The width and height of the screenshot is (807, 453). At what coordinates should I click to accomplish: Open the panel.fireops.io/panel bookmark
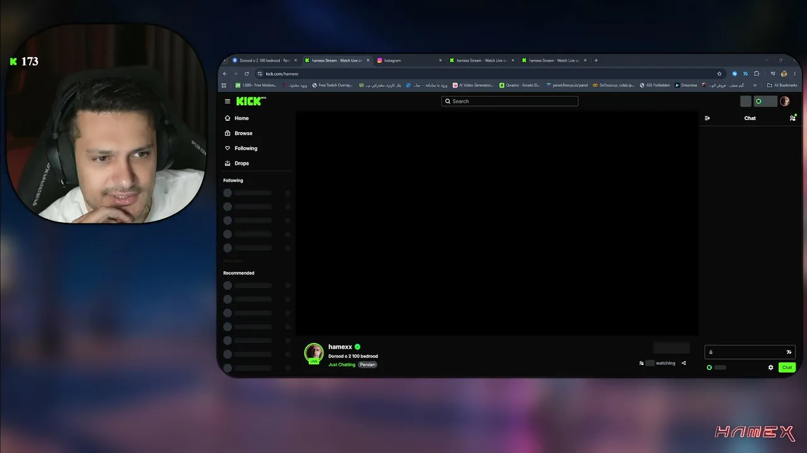(567, 86)
